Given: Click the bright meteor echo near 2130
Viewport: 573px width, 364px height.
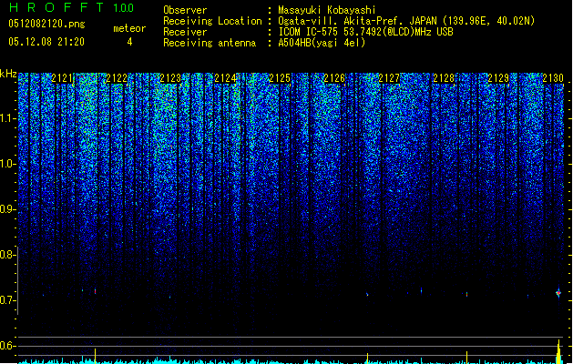Looking at the screenshot, I should [558, 292].
